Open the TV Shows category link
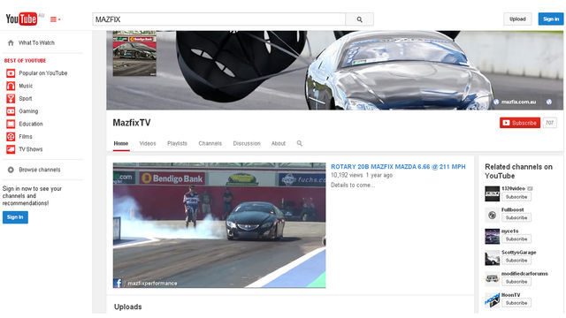Screen dimensions: 566x318 point(30,149)
